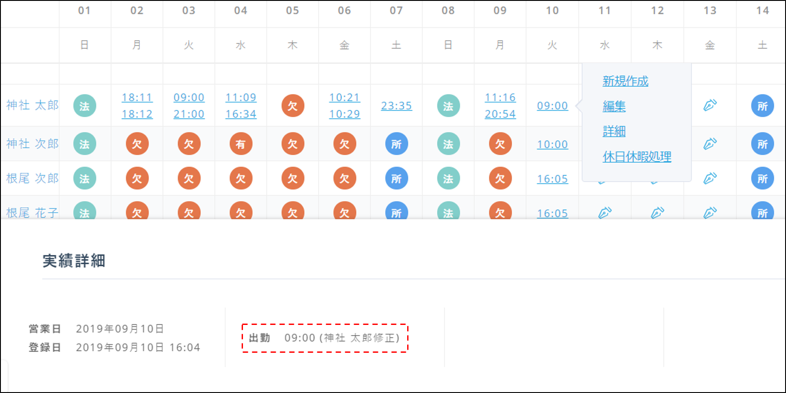
Task: Open the 23:35 time entry link
Action: [x=396, y=106]
